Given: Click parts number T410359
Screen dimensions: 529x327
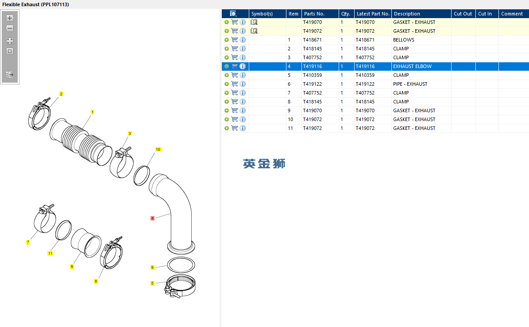Looking at the screenshot, I should tap(313, 75).
